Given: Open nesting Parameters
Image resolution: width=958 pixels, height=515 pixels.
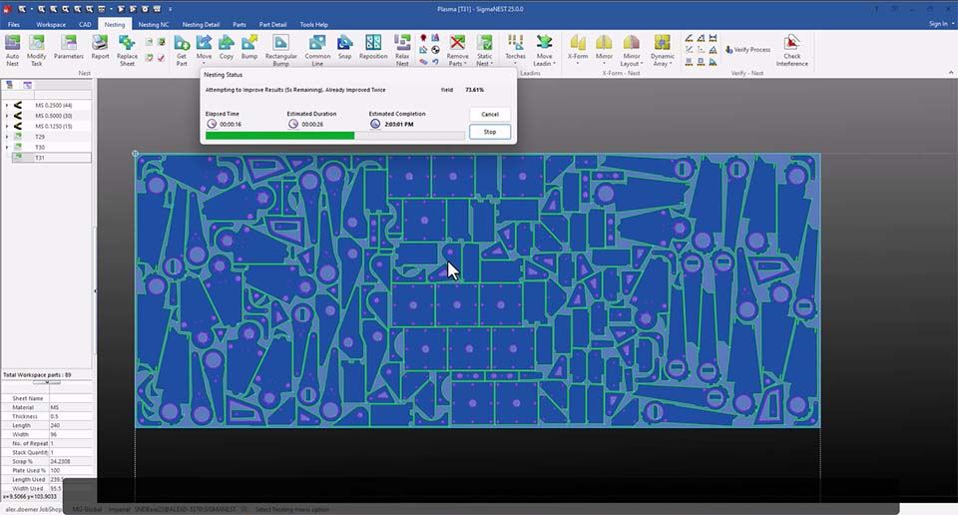Looking at the screenshot, I should [69, 47].
